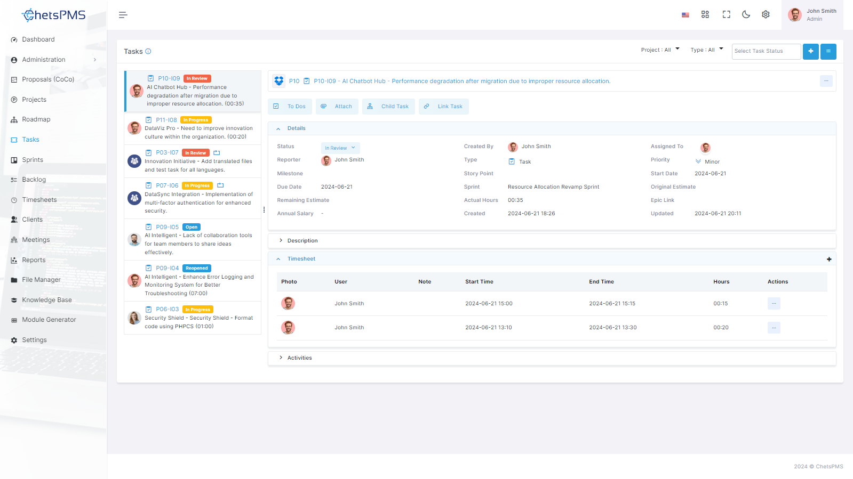Open actions menu for 15:00 timesheet row
The image size is (853, 479).
click(x=774, y=304)
